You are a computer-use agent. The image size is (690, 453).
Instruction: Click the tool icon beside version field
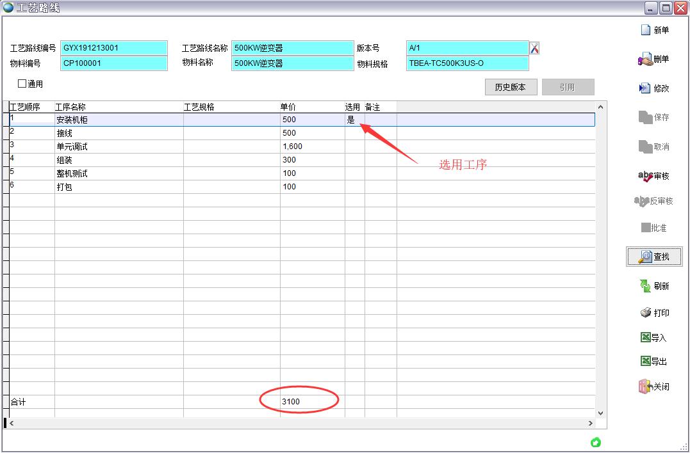(x=534, y=48)
